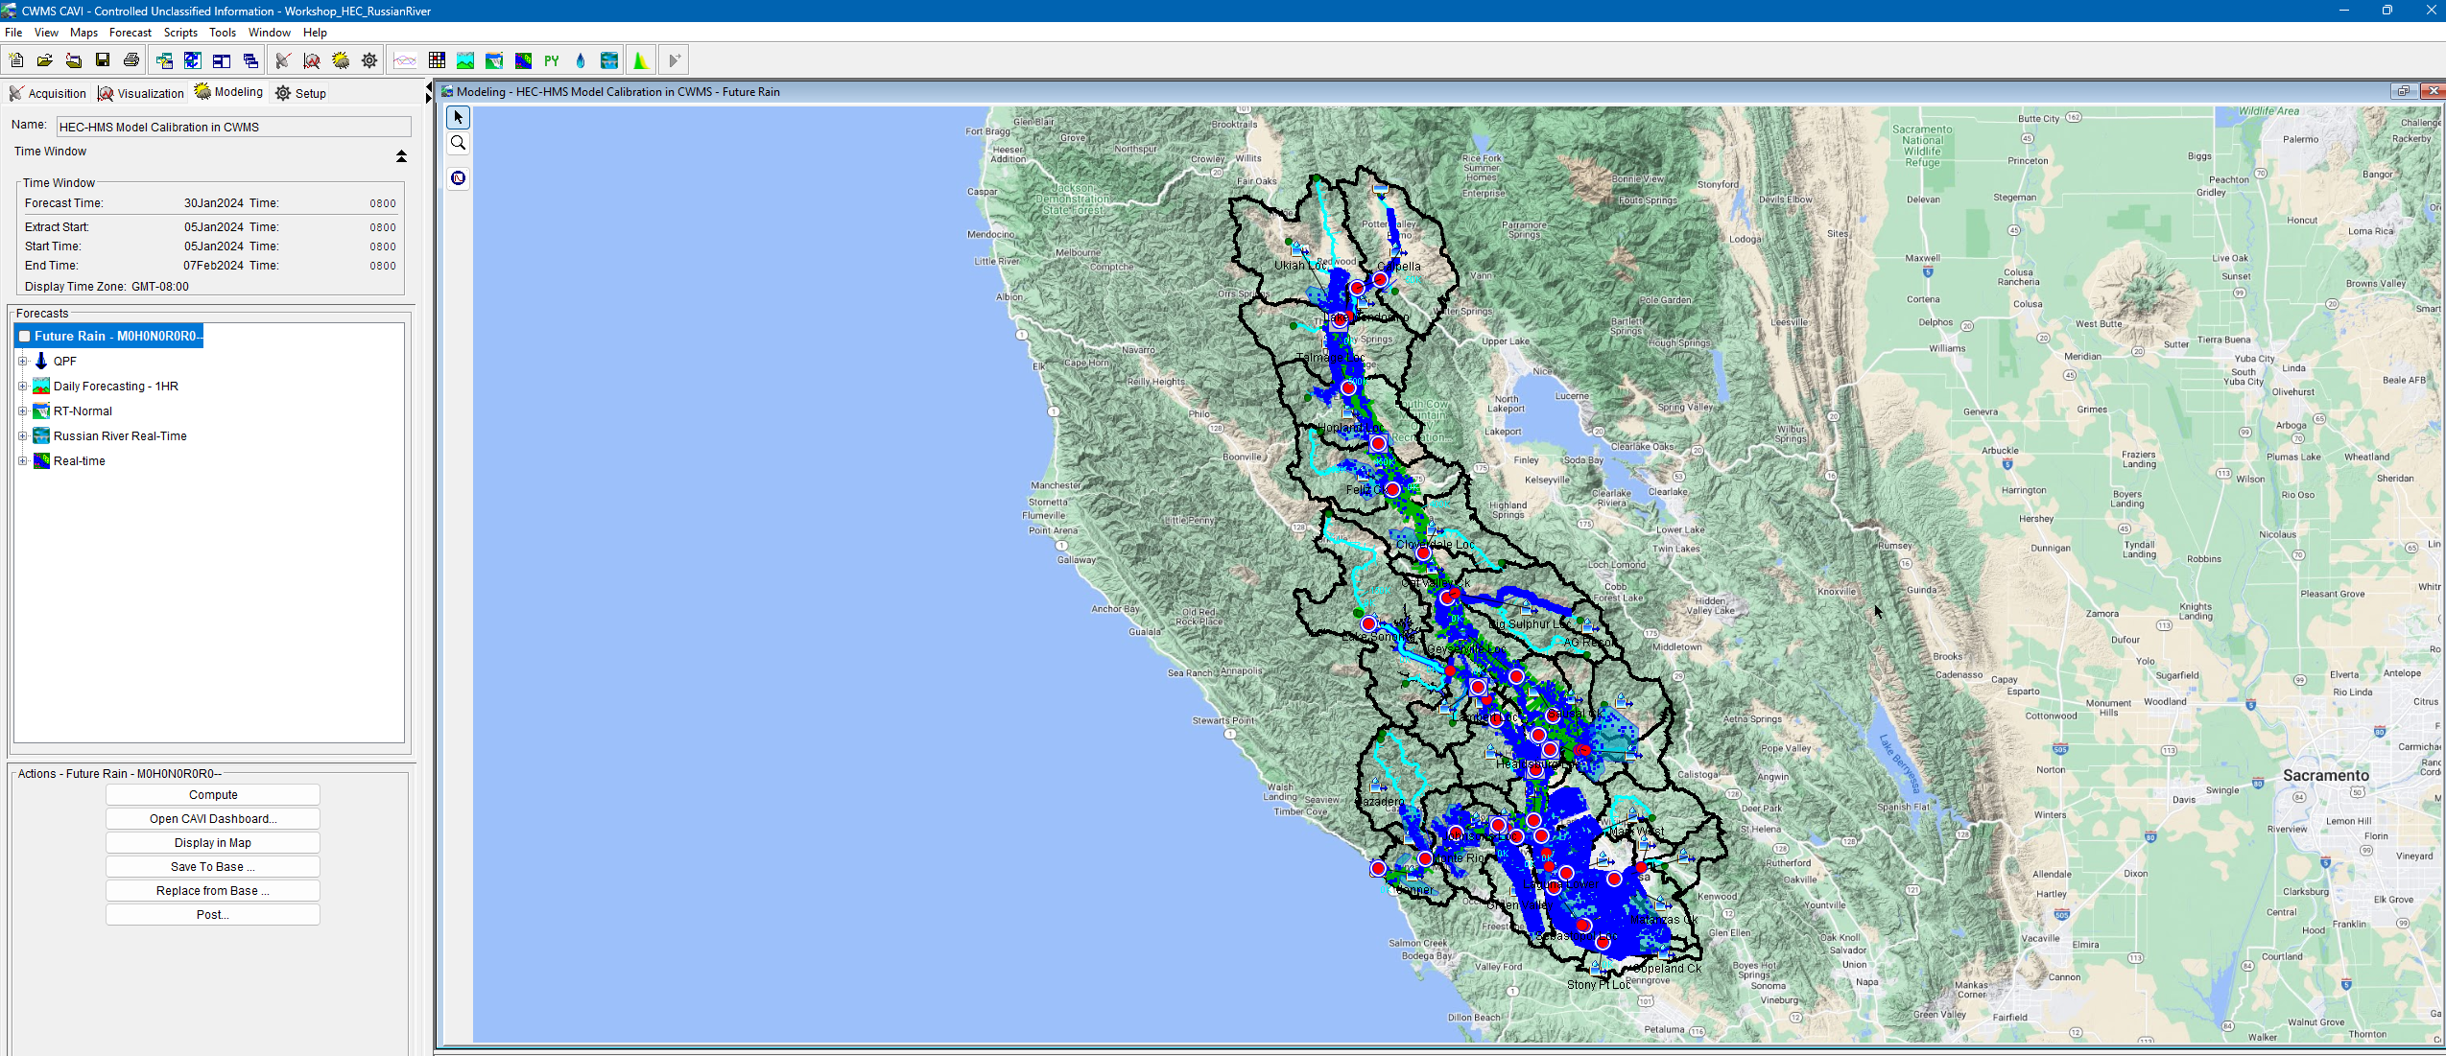Click Open CAVI Dashboard button
This screenshot has width=2446, height=1056.
[x=213, y=819]
